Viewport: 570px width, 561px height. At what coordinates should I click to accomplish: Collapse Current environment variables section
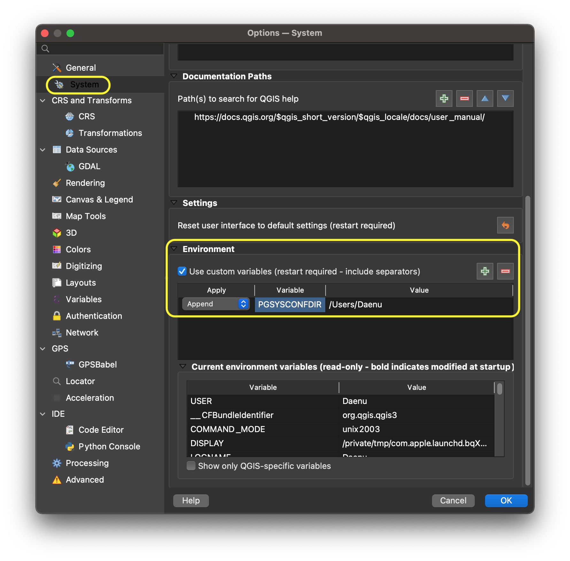[183, 367]
